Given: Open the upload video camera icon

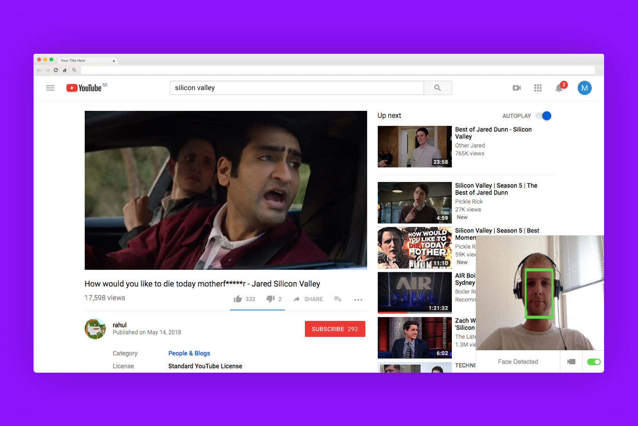Looking at the screenshot, I should point(516,88).
